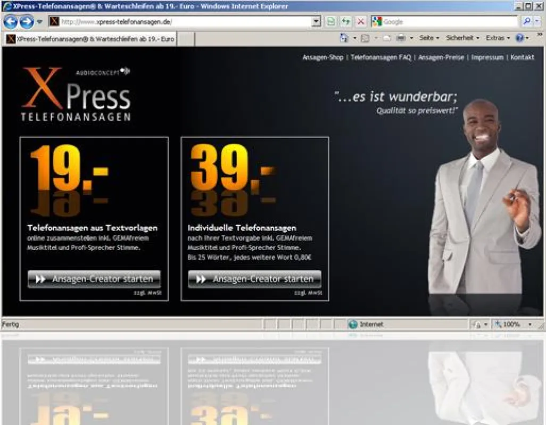Open the Impressum link

click(x=487, y=57)
